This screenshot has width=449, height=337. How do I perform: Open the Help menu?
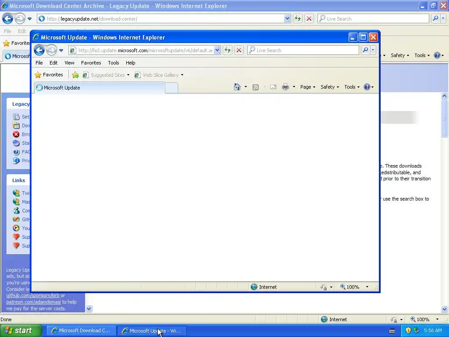(130, 63)
